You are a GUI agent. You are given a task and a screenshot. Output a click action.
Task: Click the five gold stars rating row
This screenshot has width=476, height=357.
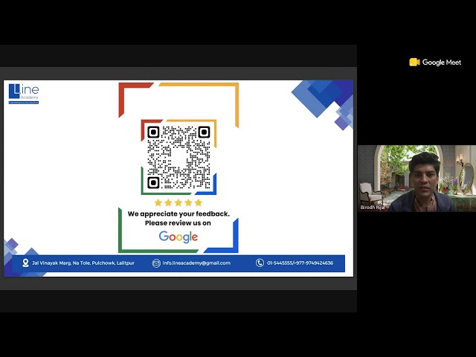[x=178, y=202]
